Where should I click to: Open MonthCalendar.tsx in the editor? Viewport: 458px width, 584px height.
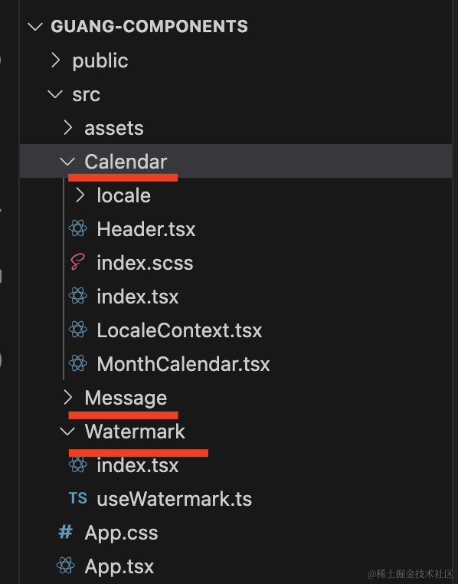point(183,364)
